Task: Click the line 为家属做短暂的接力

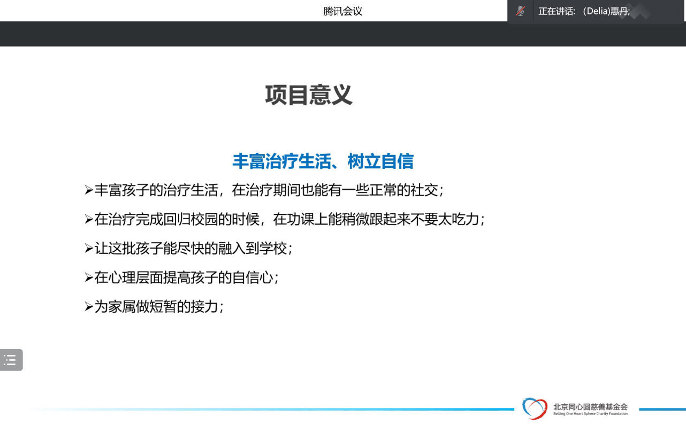Action: click(158, 306)
